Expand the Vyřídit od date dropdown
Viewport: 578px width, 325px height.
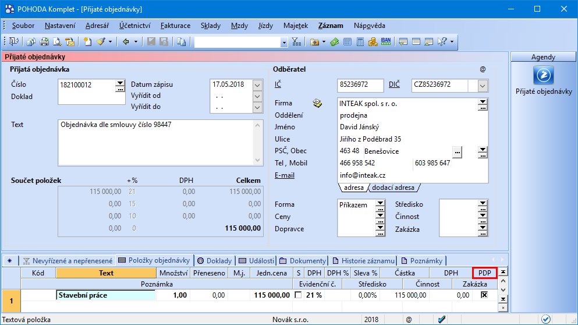click(257, 97)
